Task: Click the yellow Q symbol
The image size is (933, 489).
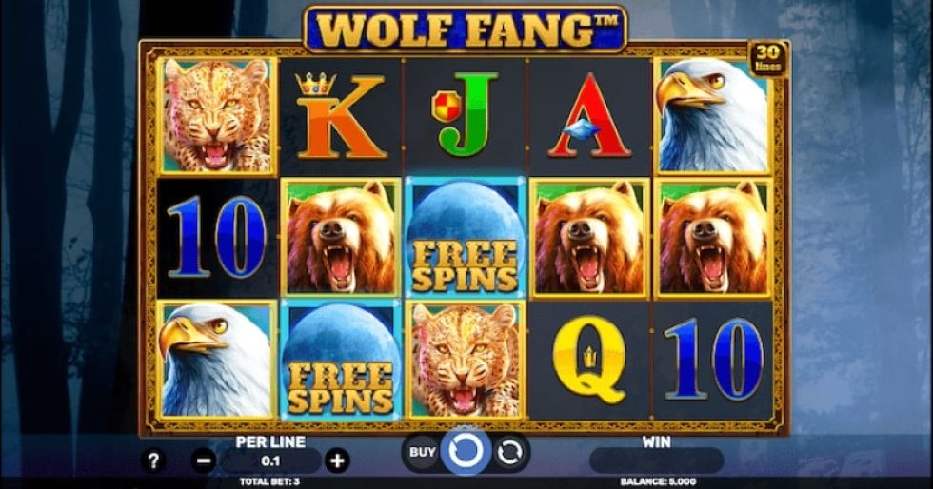Action: tap(589, 360)
